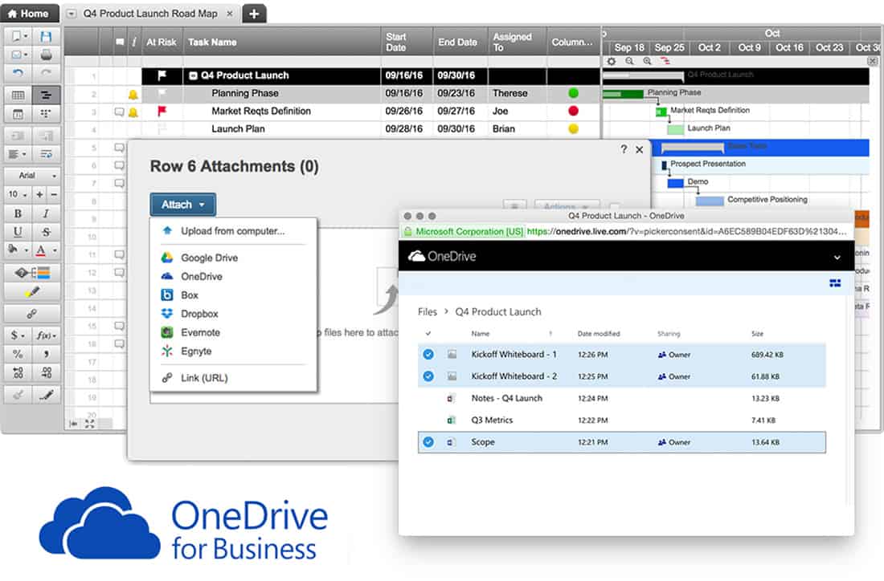The image size is (884, 581).
Task: Click the reminder bell on Planning Phase row
Action: pos(133,95)
